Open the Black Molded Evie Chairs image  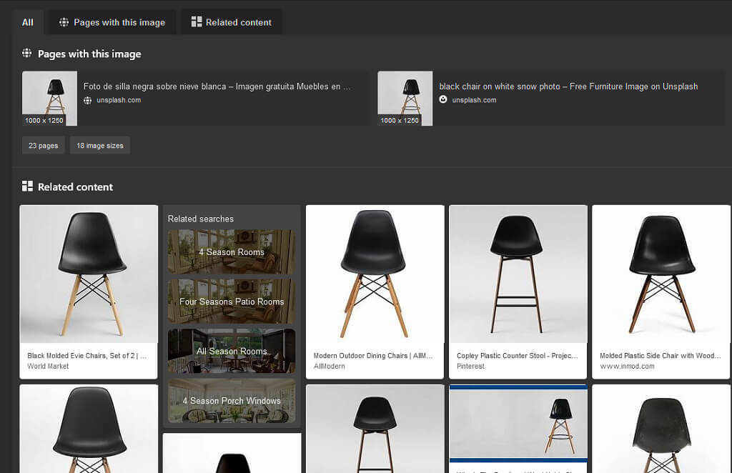(89, 274)
